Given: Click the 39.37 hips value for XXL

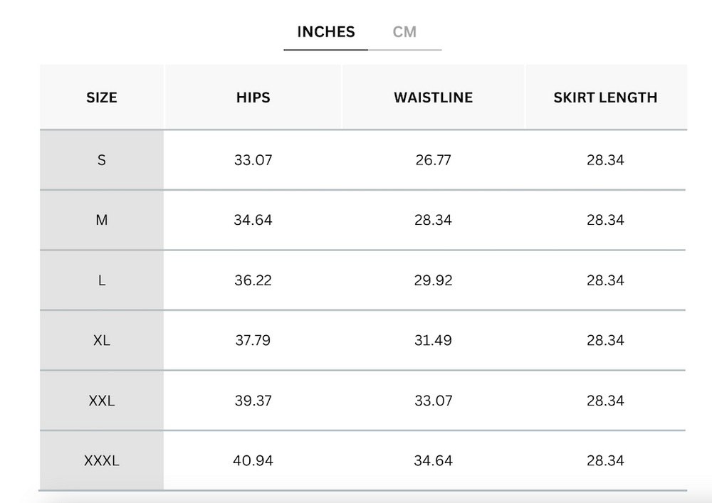Looking at the screenshot, I should pos(253,401).
